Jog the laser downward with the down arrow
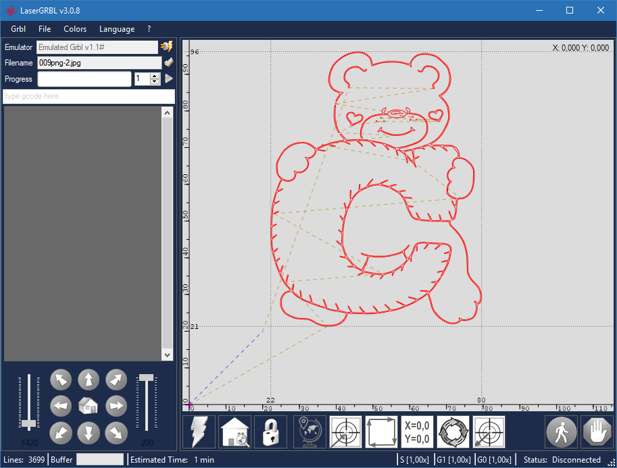The height and width of the screenshot is (468, 617). [88, 433]
